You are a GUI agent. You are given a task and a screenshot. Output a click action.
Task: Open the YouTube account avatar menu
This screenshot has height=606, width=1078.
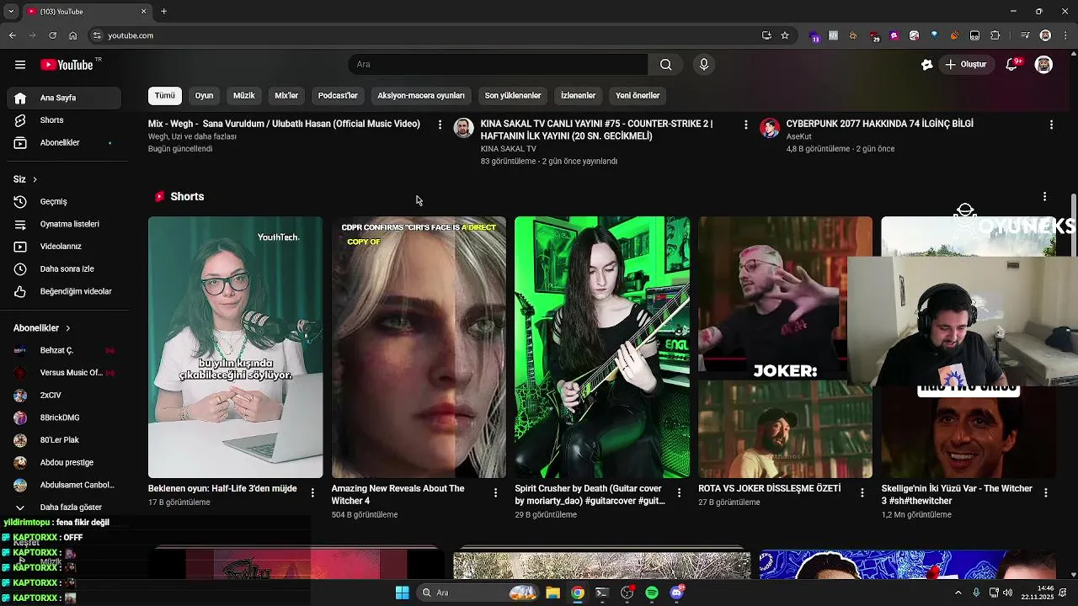1043,65
